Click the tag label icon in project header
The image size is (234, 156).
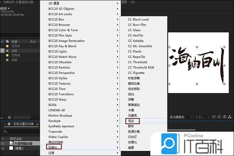[7, 42]
